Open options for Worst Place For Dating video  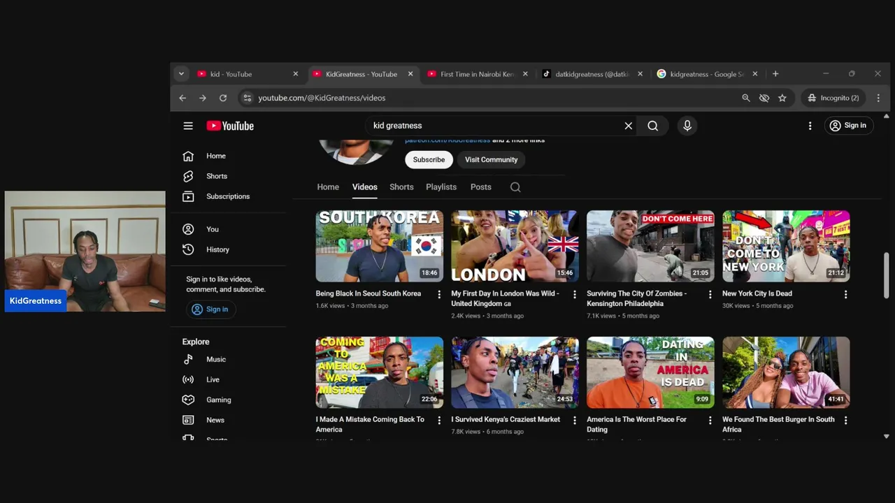(x=710, y=421)
